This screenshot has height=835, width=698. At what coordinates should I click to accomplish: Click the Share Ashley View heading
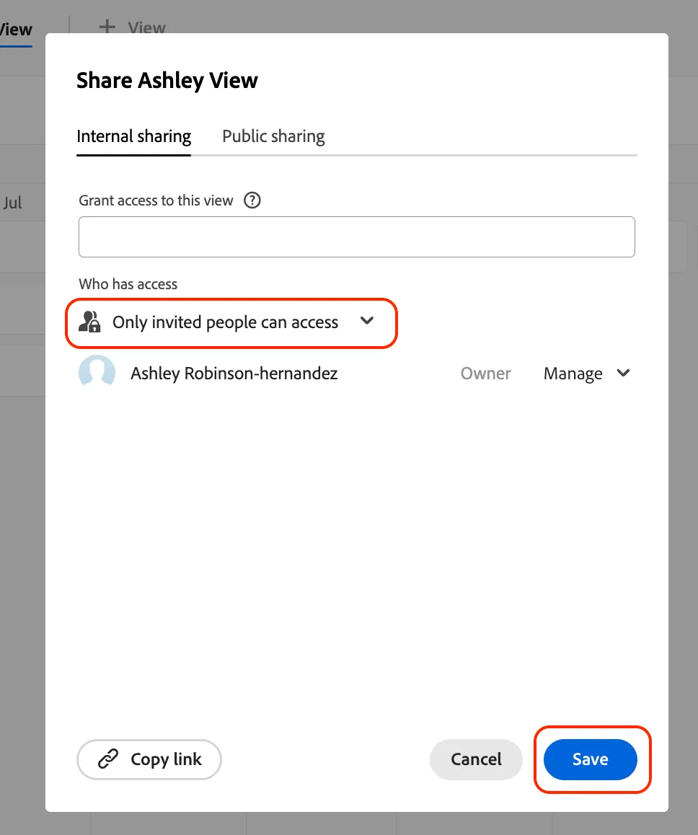pos(167,81)
